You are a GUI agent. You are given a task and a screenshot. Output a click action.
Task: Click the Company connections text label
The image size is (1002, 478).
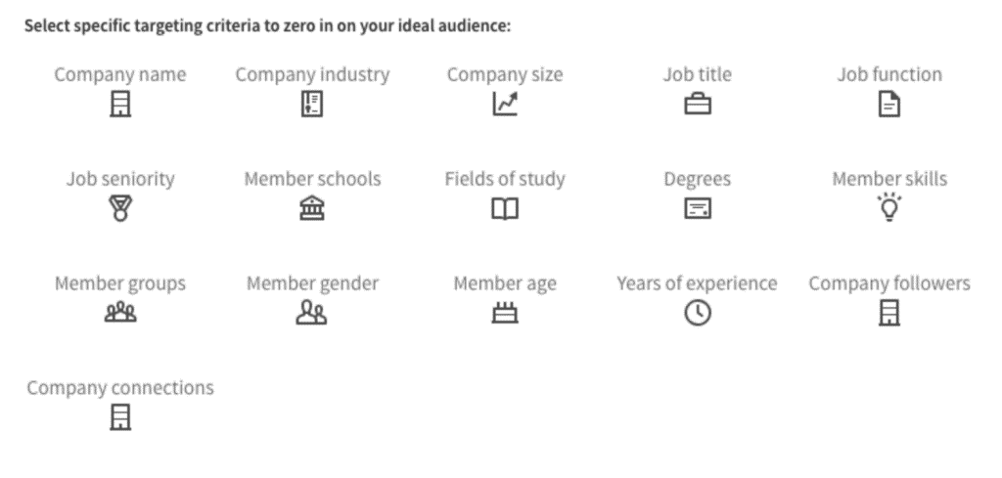point(119,388)
